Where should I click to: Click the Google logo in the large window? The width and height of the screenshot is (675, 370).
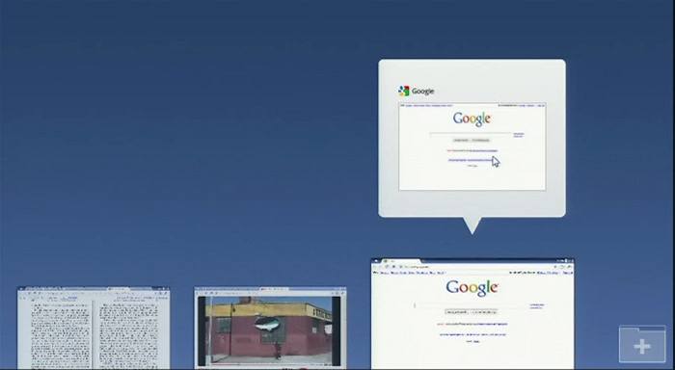click(x=472, y=288)
